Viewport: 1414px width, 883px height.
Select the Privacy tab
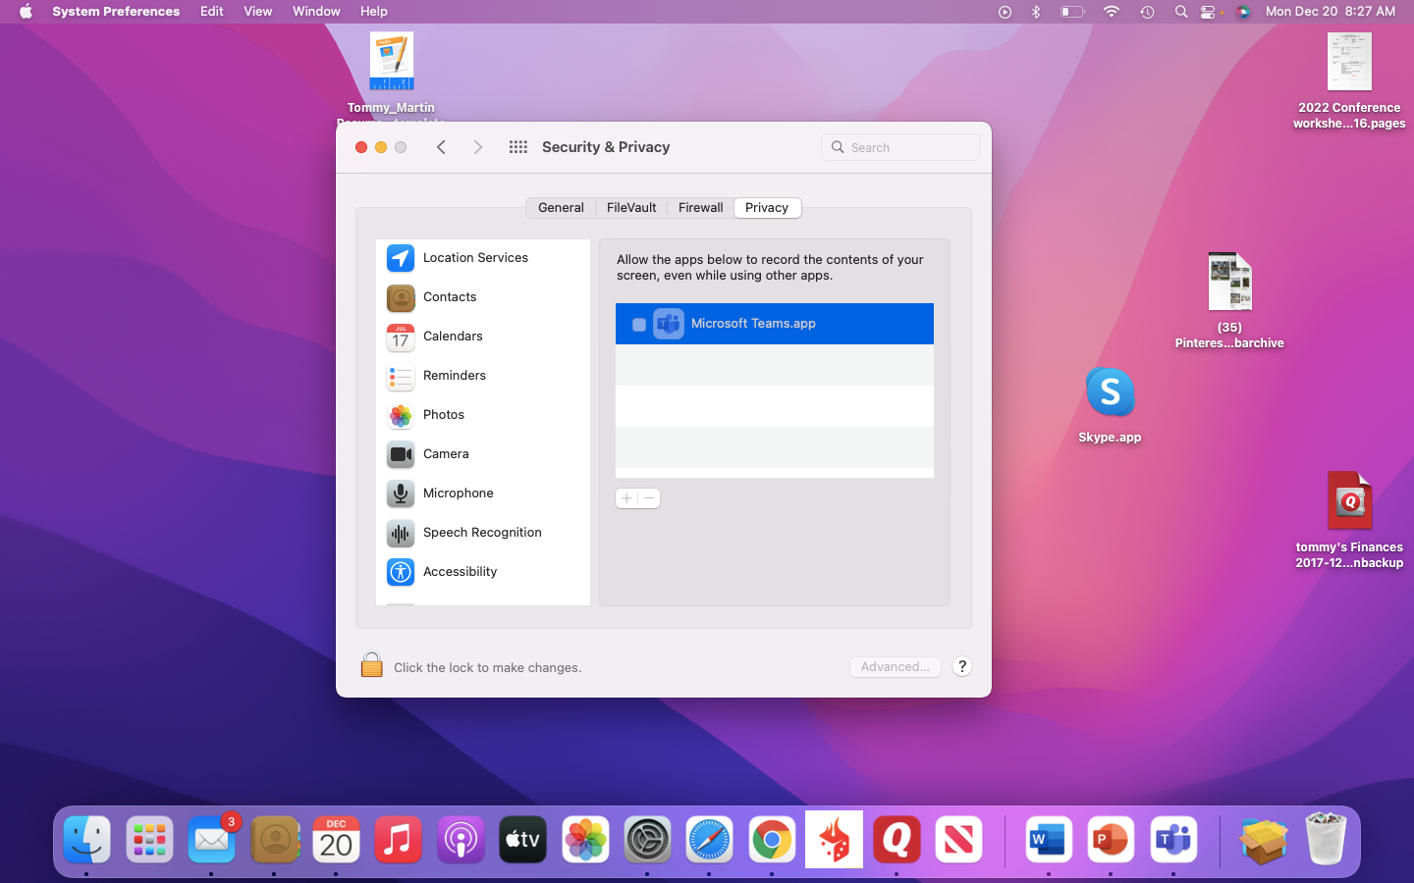[767, 208]
